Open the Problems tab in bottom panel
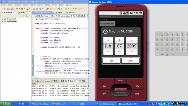 [37, 81]
